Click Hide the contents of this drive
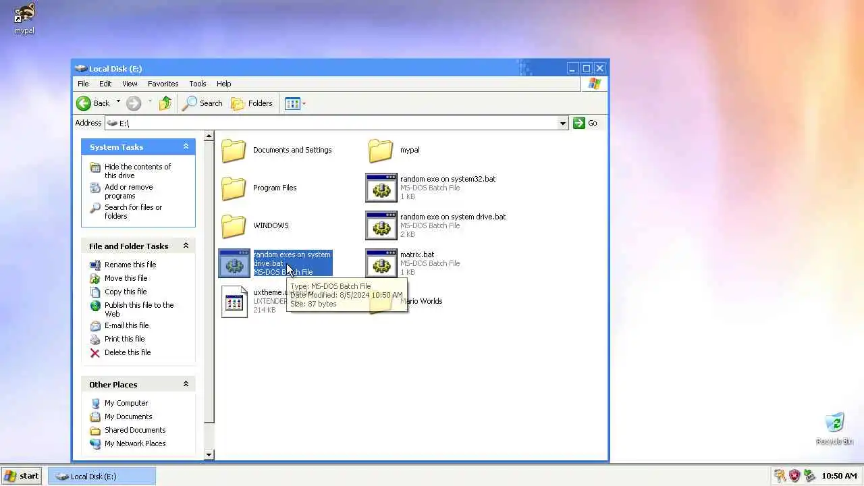Screen dimensions: 864x486 tap(138, 171)
